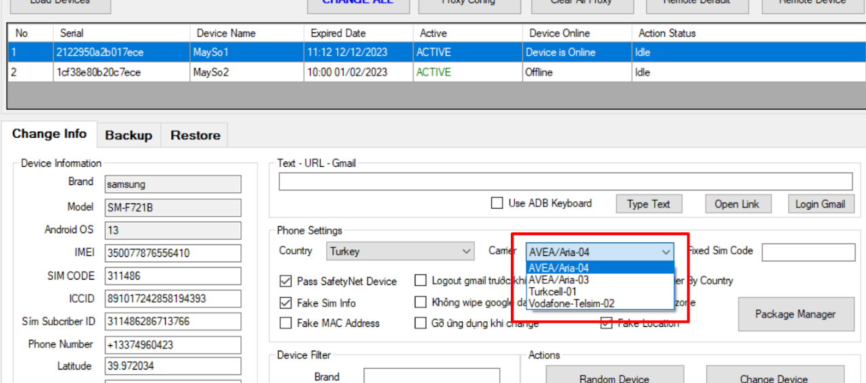This screenshot has height=383, width=866.
Task: Switch to the Backup tab
Action: pos(129,135)
